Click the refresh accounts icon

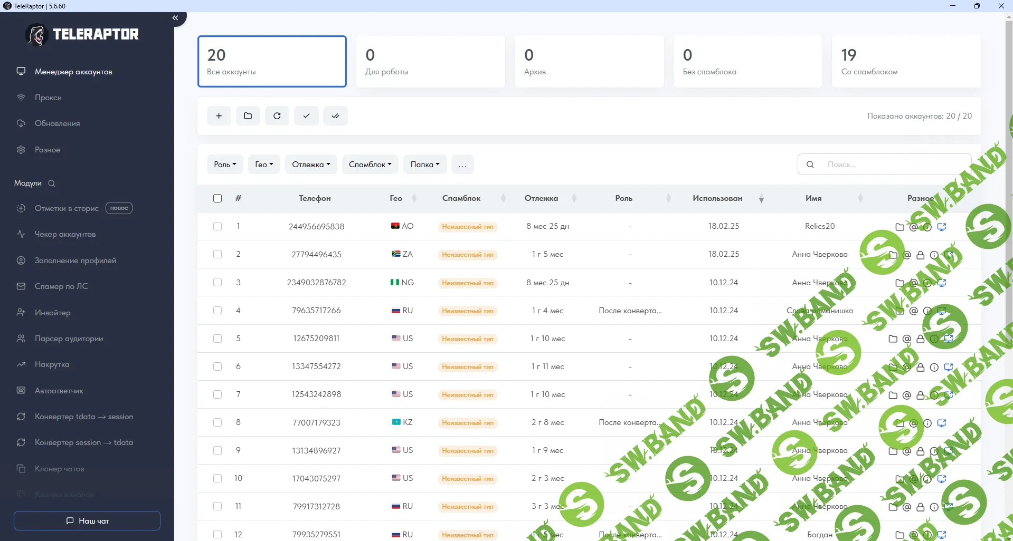(277, 116)
